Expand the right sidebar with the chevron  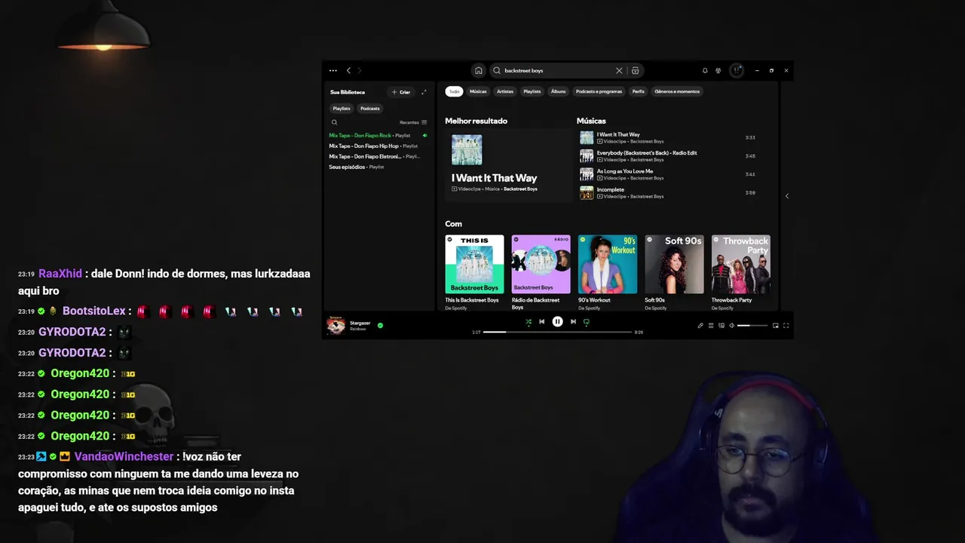[x=786, y=196]
